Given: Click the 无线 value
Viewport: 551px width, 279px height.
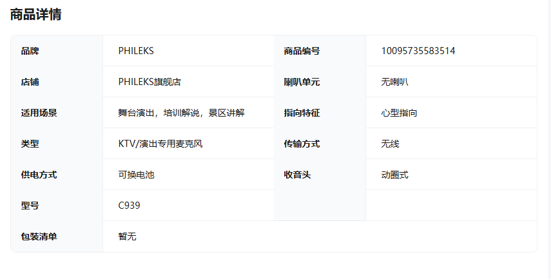Looking at the screenshot, I should pos(390,144).
